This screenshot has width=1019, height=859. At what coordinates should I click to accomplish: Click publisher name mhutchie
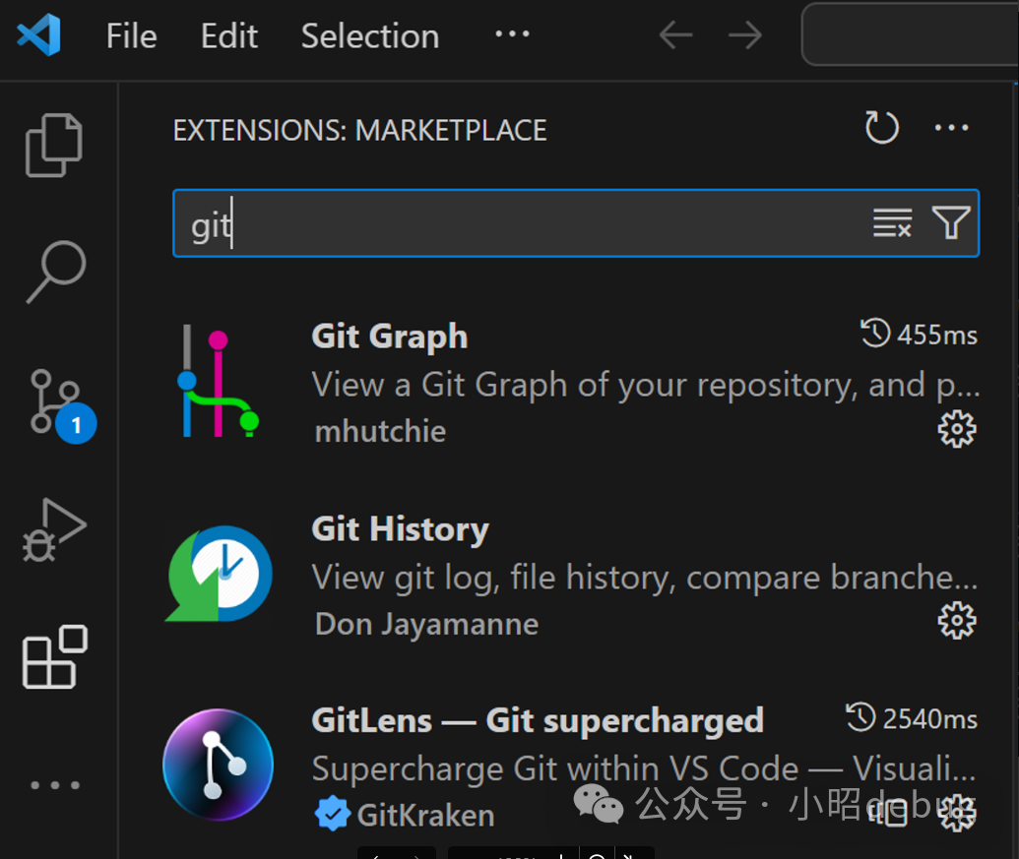pyautogui.click(x=380, y=431)
